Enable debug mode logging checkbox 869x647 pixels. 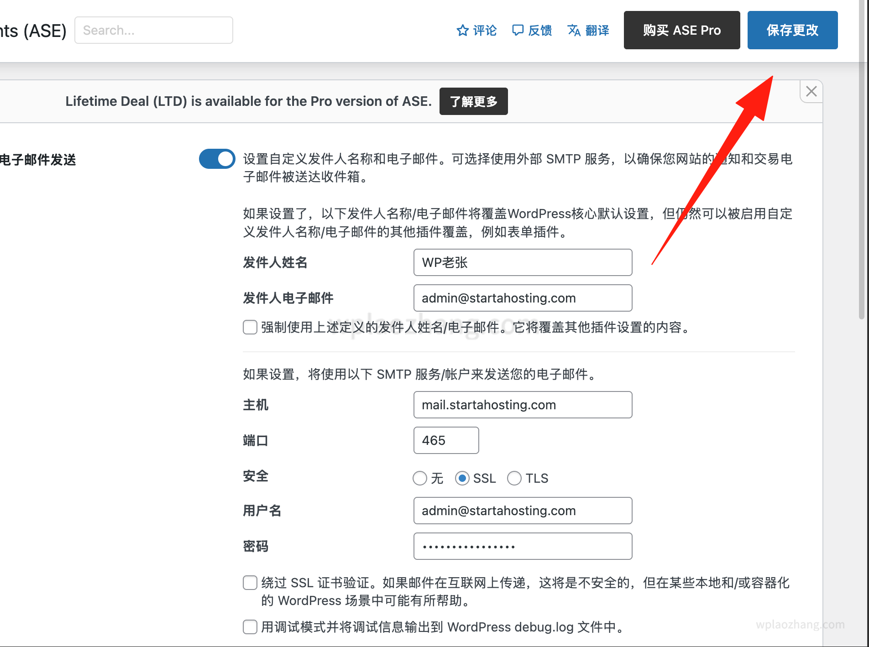point(250,627)
